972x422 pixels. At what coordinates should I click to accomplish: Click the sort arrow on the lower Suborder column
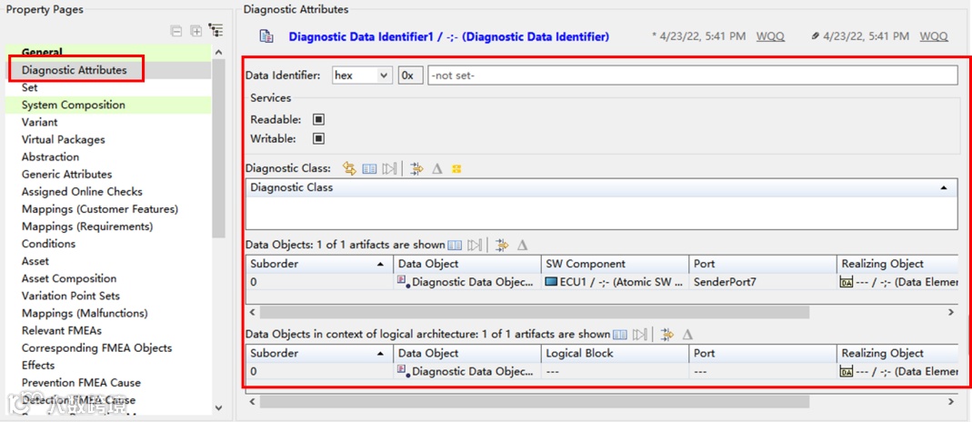380,354
